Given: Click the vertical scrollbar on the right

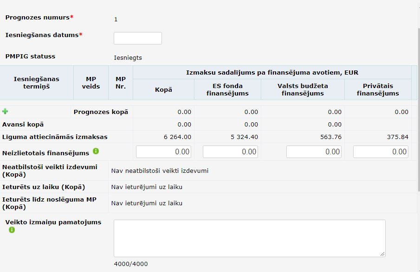Looking at the screenshot, I should pos(419,110).
